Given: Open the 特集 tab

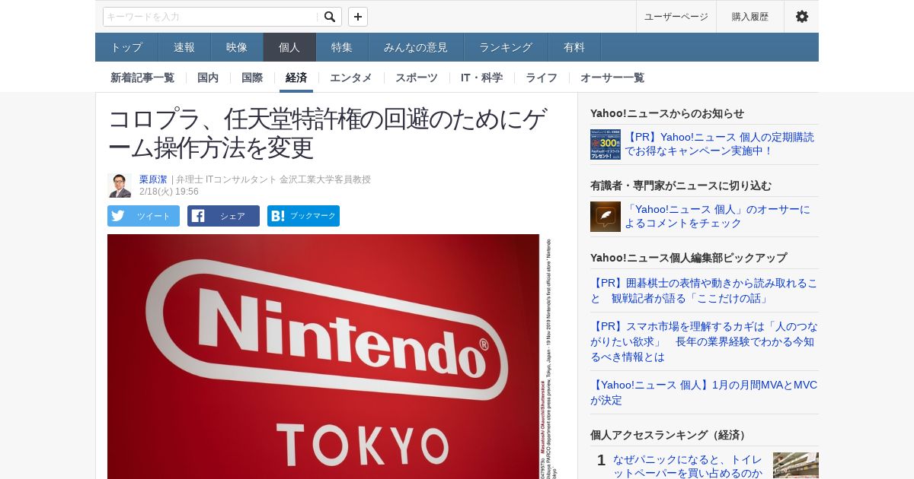Looking at the screenshot, I should click(x=342, y=47).
